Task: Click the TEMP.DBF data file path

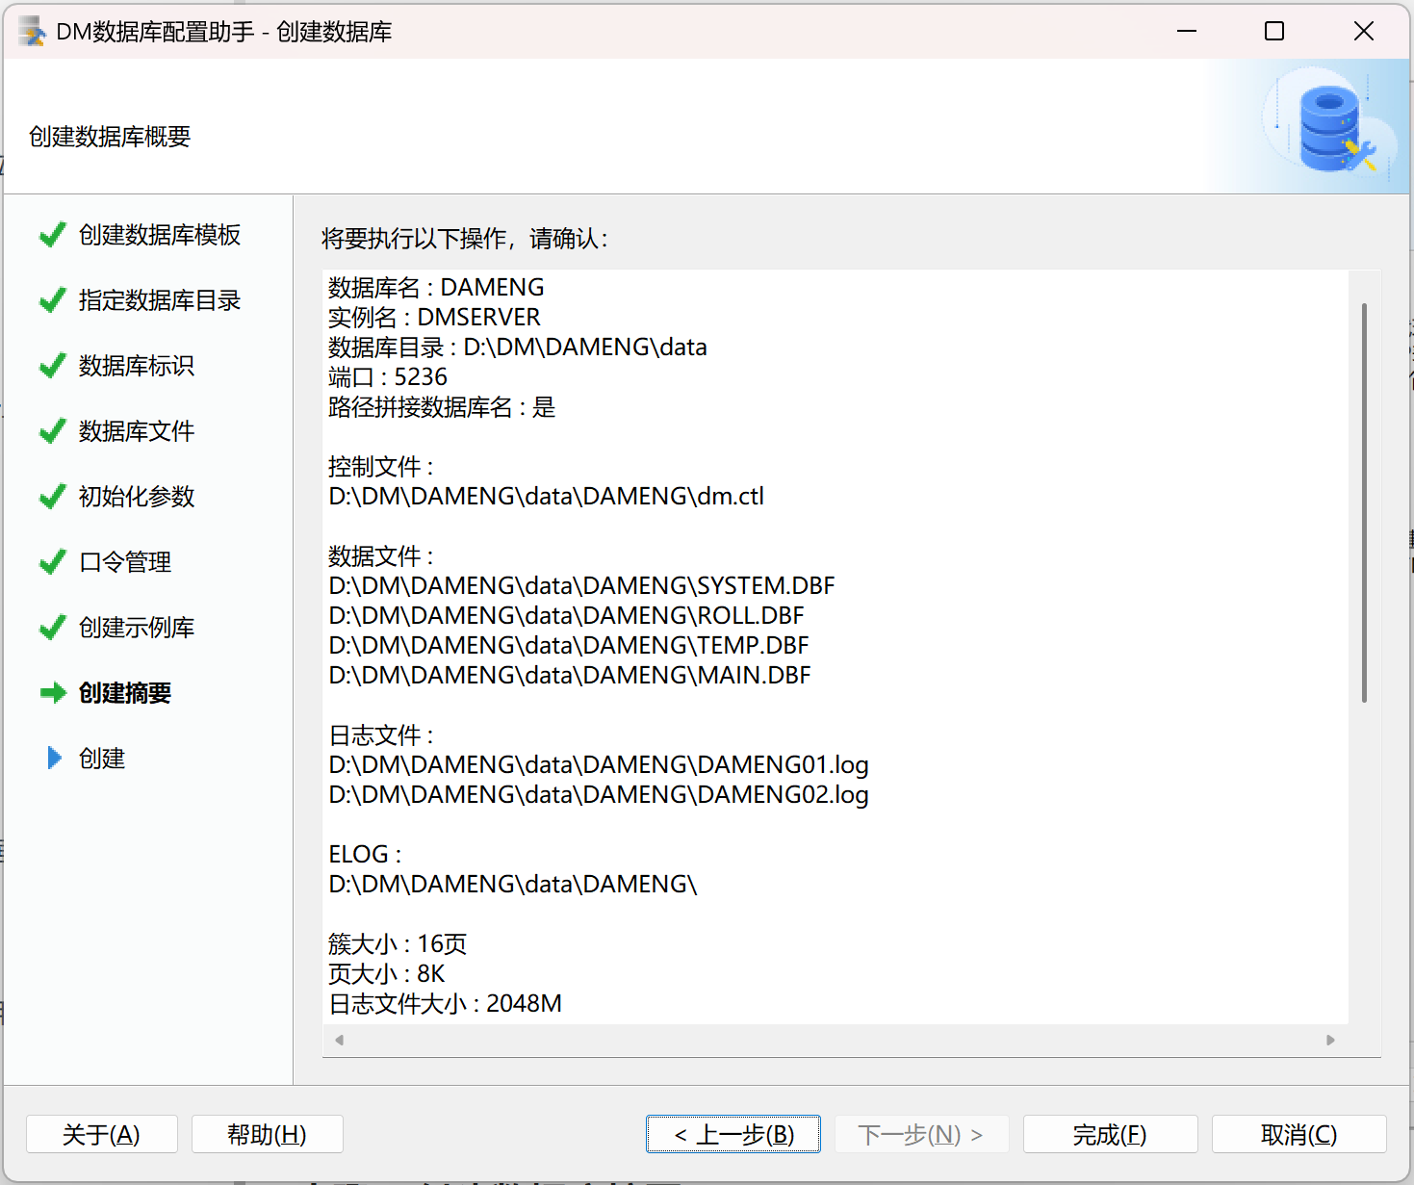Action: 569,645
